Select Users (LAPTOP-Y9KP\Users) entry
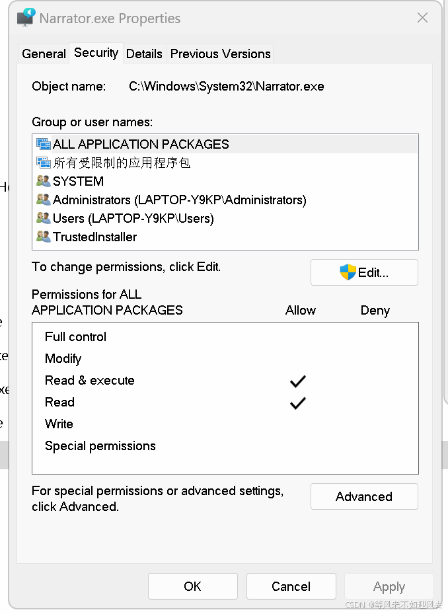The image size is (448, 614). [x=225, y=218]
